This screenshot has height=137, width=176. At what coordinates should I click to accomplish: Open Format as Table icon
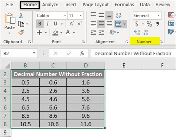tap(171, 23)
